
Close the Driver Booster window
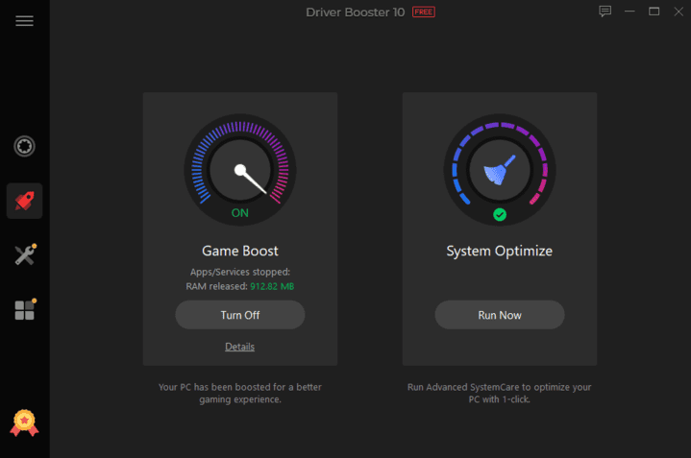click(679, 12)
